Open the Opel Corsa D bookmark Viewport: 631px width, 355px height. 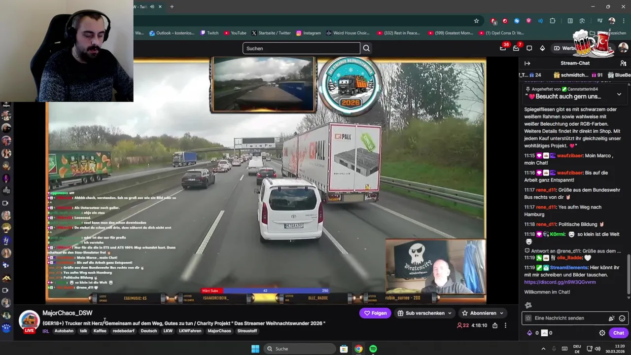click(x=501, y=33)
